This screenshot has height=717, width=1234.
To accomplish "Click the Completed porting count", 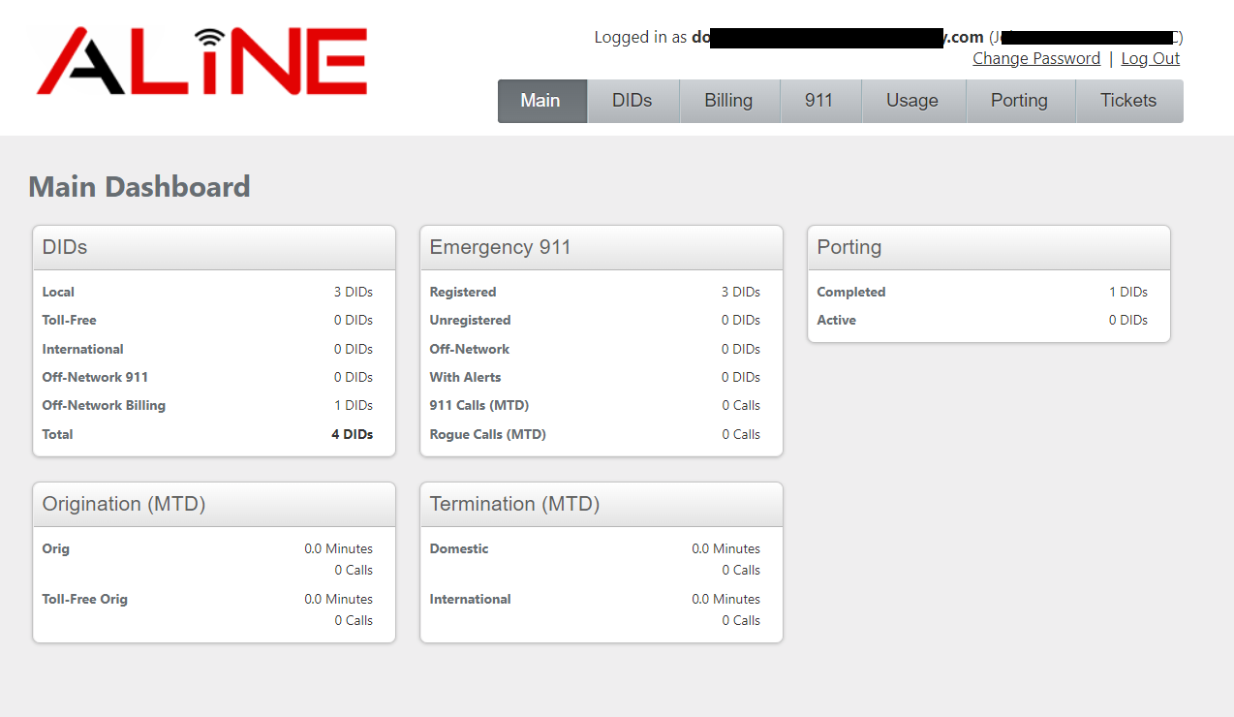I will 1127,292.
